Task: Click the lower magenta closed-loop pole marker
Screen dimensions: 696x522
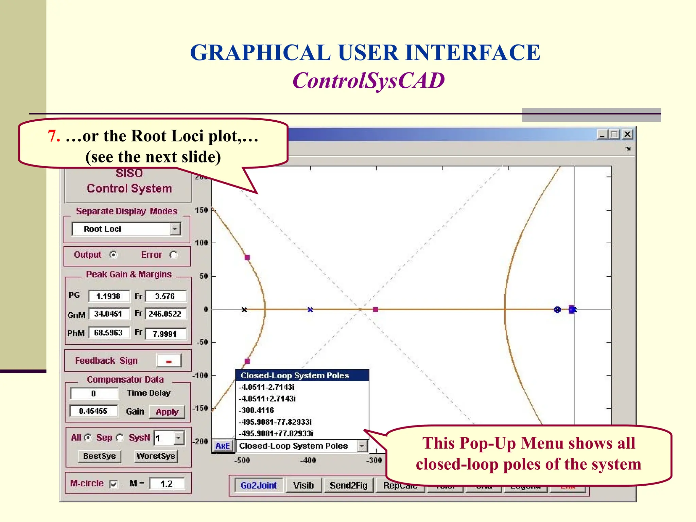Action: click(x=247, y=361)
